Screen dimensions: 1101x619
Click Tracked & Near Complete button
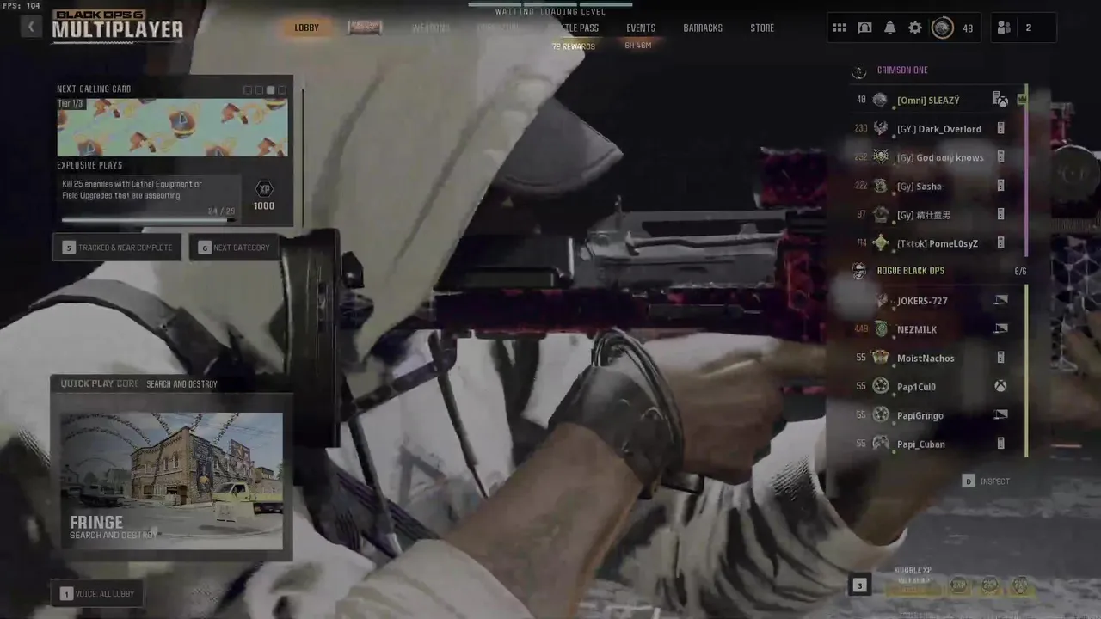117,248
